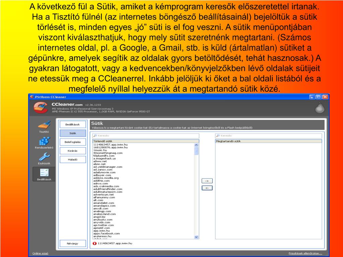343x257 pixels.
Task: Select the alfamummy.com cookie
Action: (104, 197)
